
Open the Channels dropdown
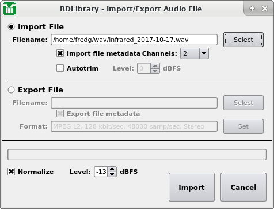(x=195, y=53)
